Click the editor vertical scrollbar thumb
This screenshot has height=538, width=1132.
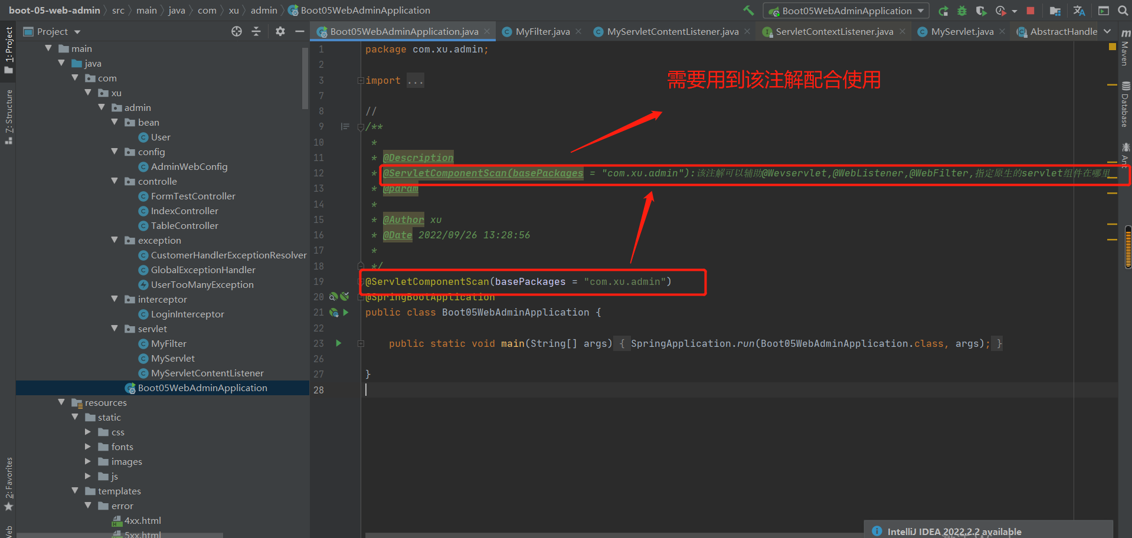click(x=1128, y=247)
